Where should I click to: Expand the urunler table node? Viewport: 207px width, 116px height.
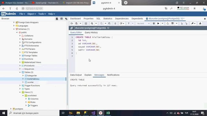pos(23,82)
